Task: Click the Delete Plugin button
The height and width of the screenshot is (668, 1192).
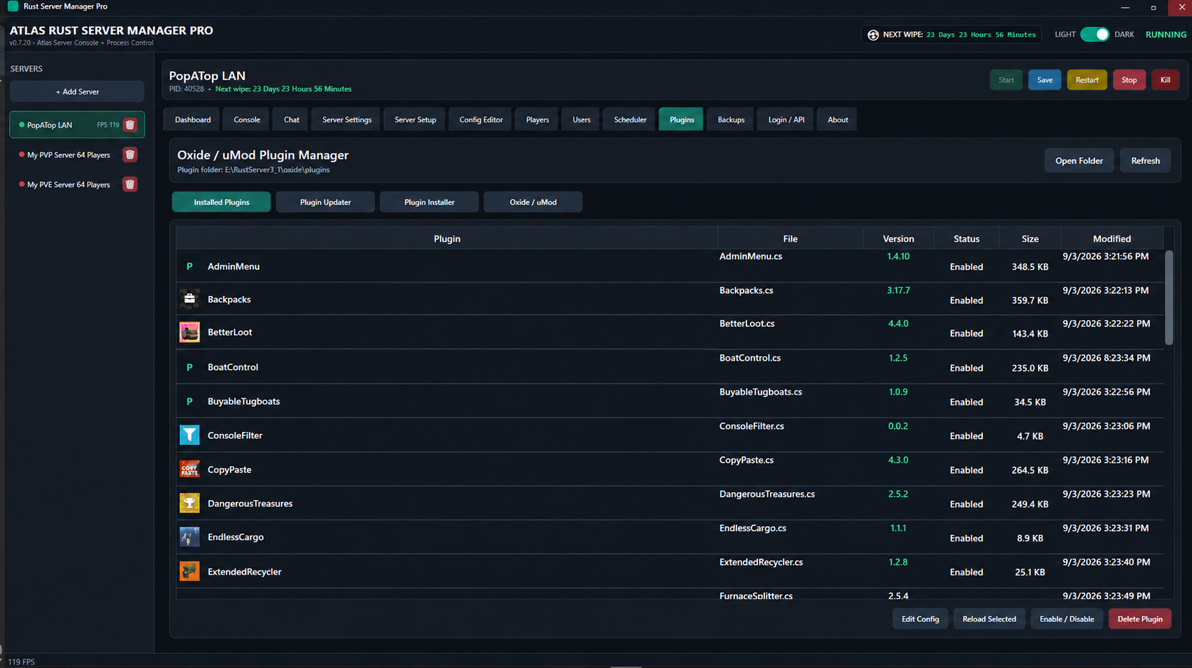Action: (1140, 619)
